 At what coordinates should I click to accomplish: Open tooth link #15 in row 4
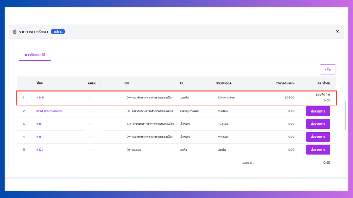click(39, 137)
